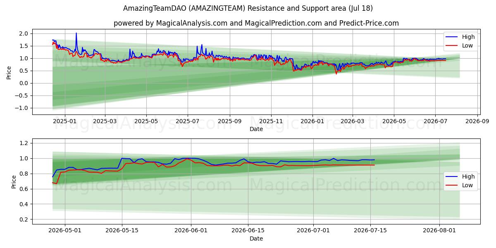The width and height of the screenshot is (496, 248).
Task: Click the bottom chart 'Price' y-axis label
Action: click(x=14, y=181)
